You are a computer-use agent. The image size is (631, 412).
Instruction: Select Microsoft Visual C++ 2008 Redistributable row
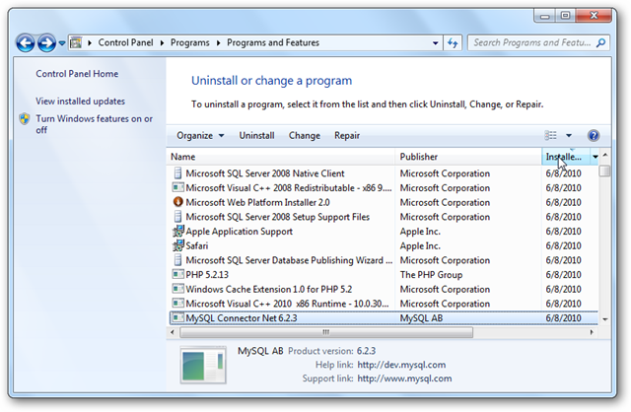click(x=383, y=188)
